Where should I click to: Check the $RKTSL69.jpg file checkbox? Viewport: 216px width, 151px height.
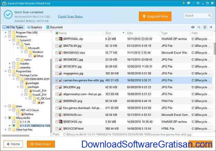57,46
